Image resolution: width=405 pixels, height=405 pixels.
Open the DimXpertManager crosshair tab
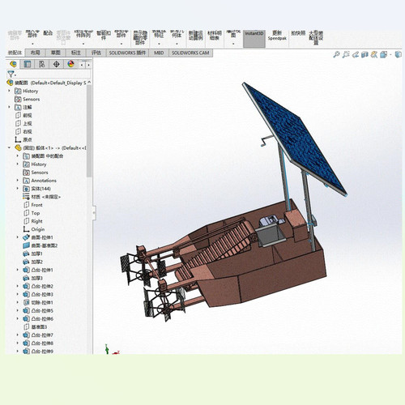pyautogui.click(x=57, y=64)
